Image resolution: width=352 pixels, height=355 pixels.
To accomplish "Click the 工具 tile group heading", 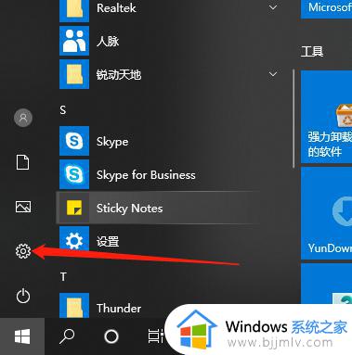I will coord(312,51).
